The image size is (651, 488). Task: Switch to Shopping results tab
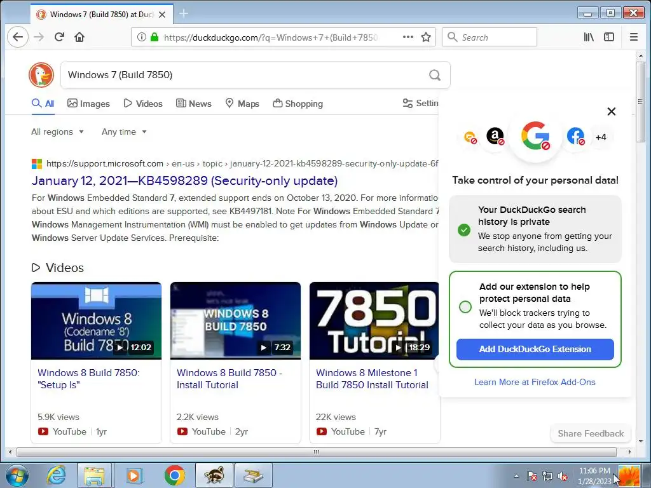click(x=298, y=104)
